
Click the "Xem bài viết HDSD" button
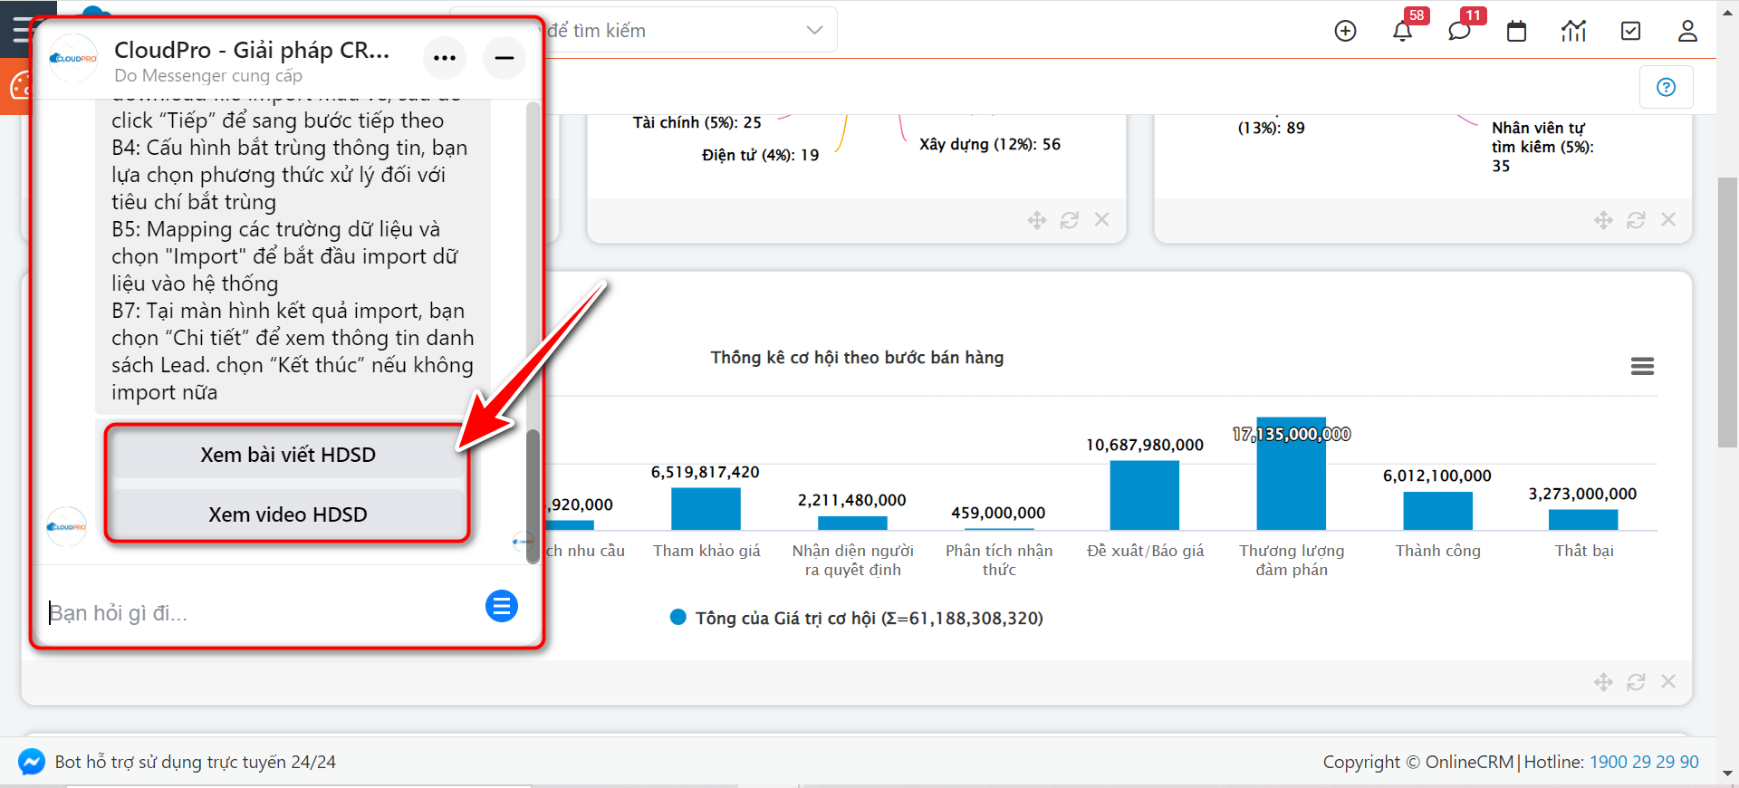click(x=288, y=455)
